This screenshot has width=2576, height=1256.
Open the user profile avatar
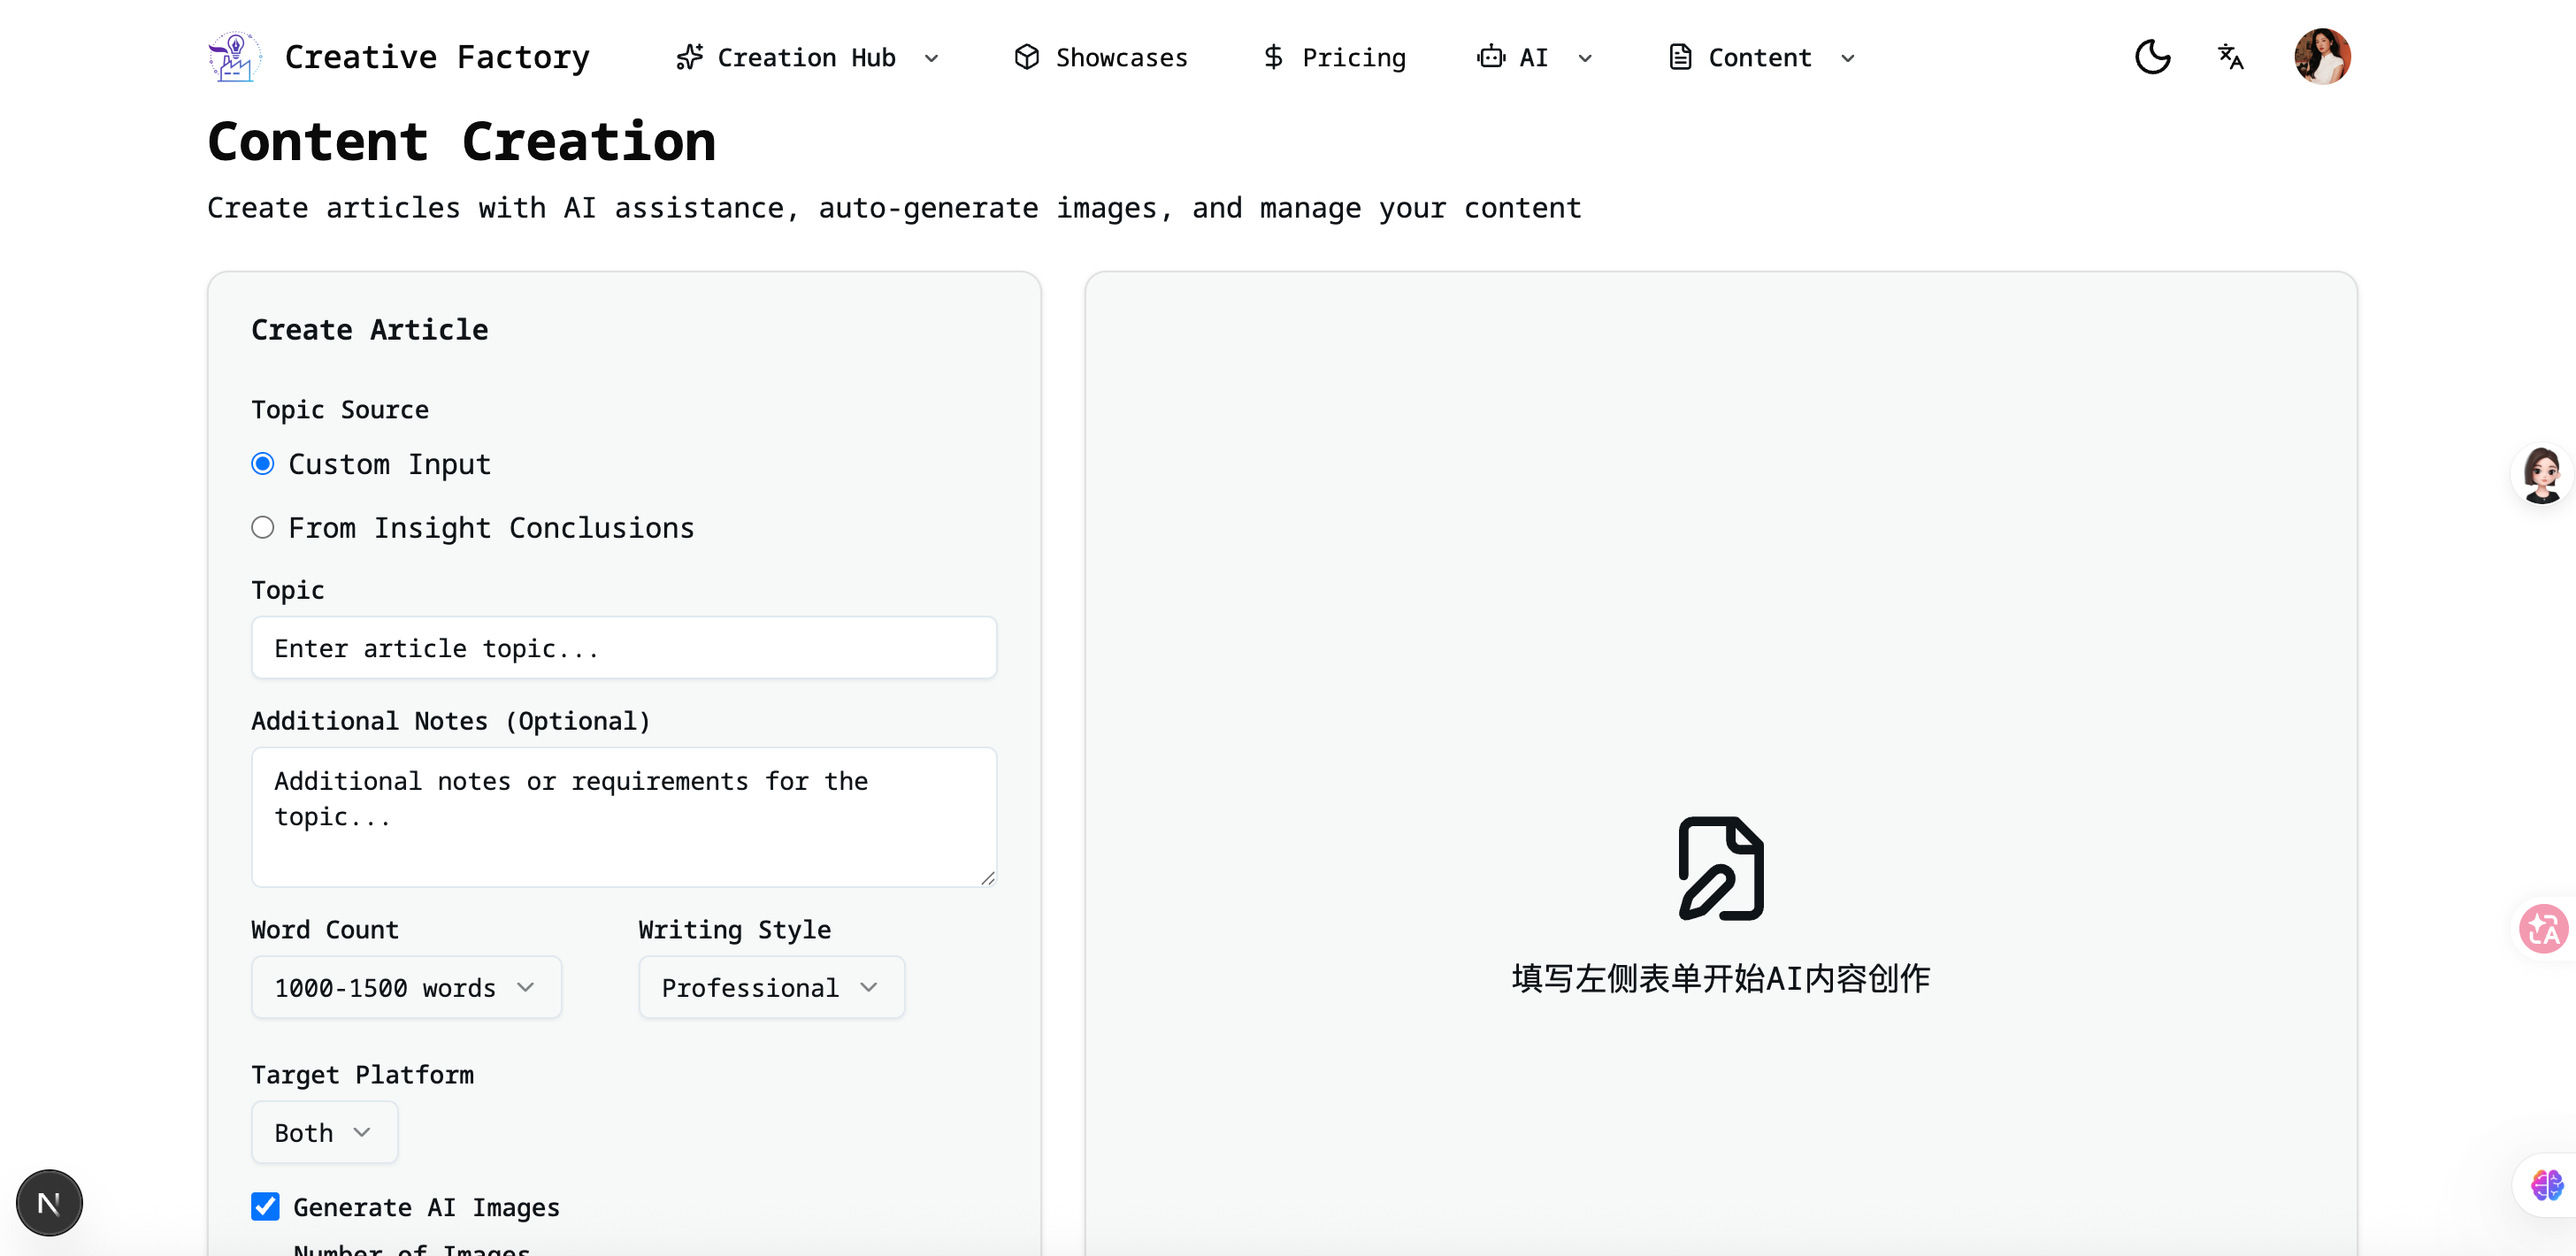click(2321, 57)
